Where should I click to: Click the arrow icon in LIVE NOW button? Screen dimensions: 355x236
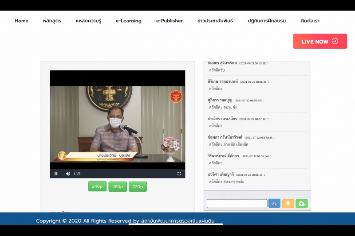click(335, 41)
